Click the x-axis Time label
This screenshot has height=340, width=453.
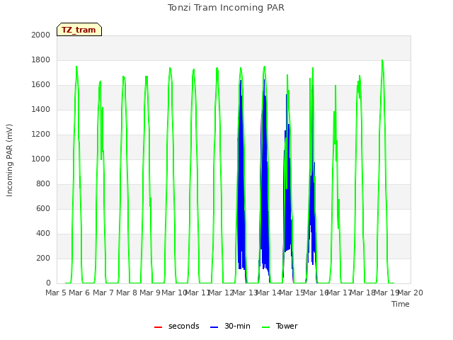coord(401,304)
